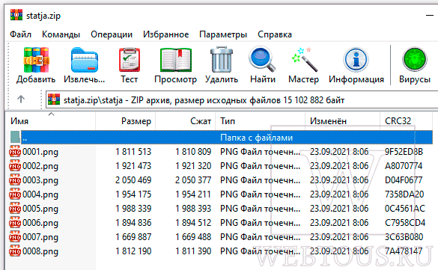438x270 pixels.
Task: Select file 0006.png
Action: (x=40, y=223)
